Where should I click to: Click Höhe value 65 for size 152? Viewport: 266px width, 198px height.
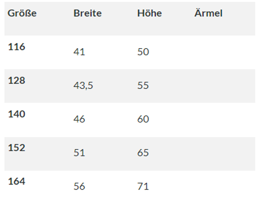click(x=143, y=153)
